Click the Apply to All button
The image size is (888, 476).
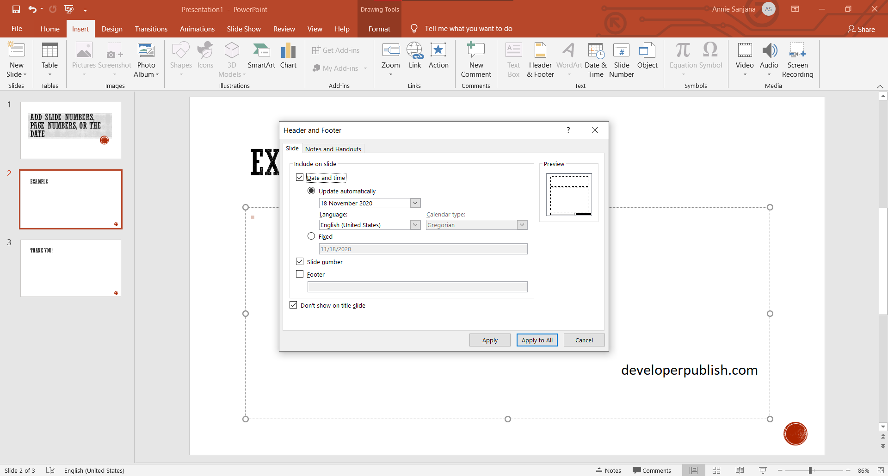tap(536, 340)
